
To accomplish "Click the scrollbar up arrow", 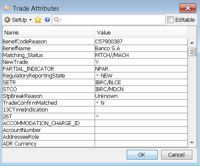I will pos(192,43).
